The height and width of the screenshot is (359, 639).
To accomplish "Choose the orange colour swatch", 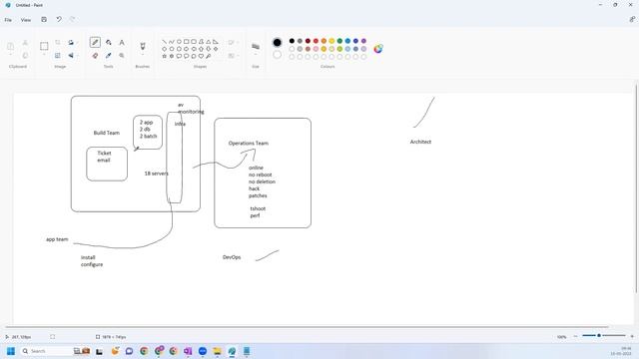I will click(x=323, y=41).
